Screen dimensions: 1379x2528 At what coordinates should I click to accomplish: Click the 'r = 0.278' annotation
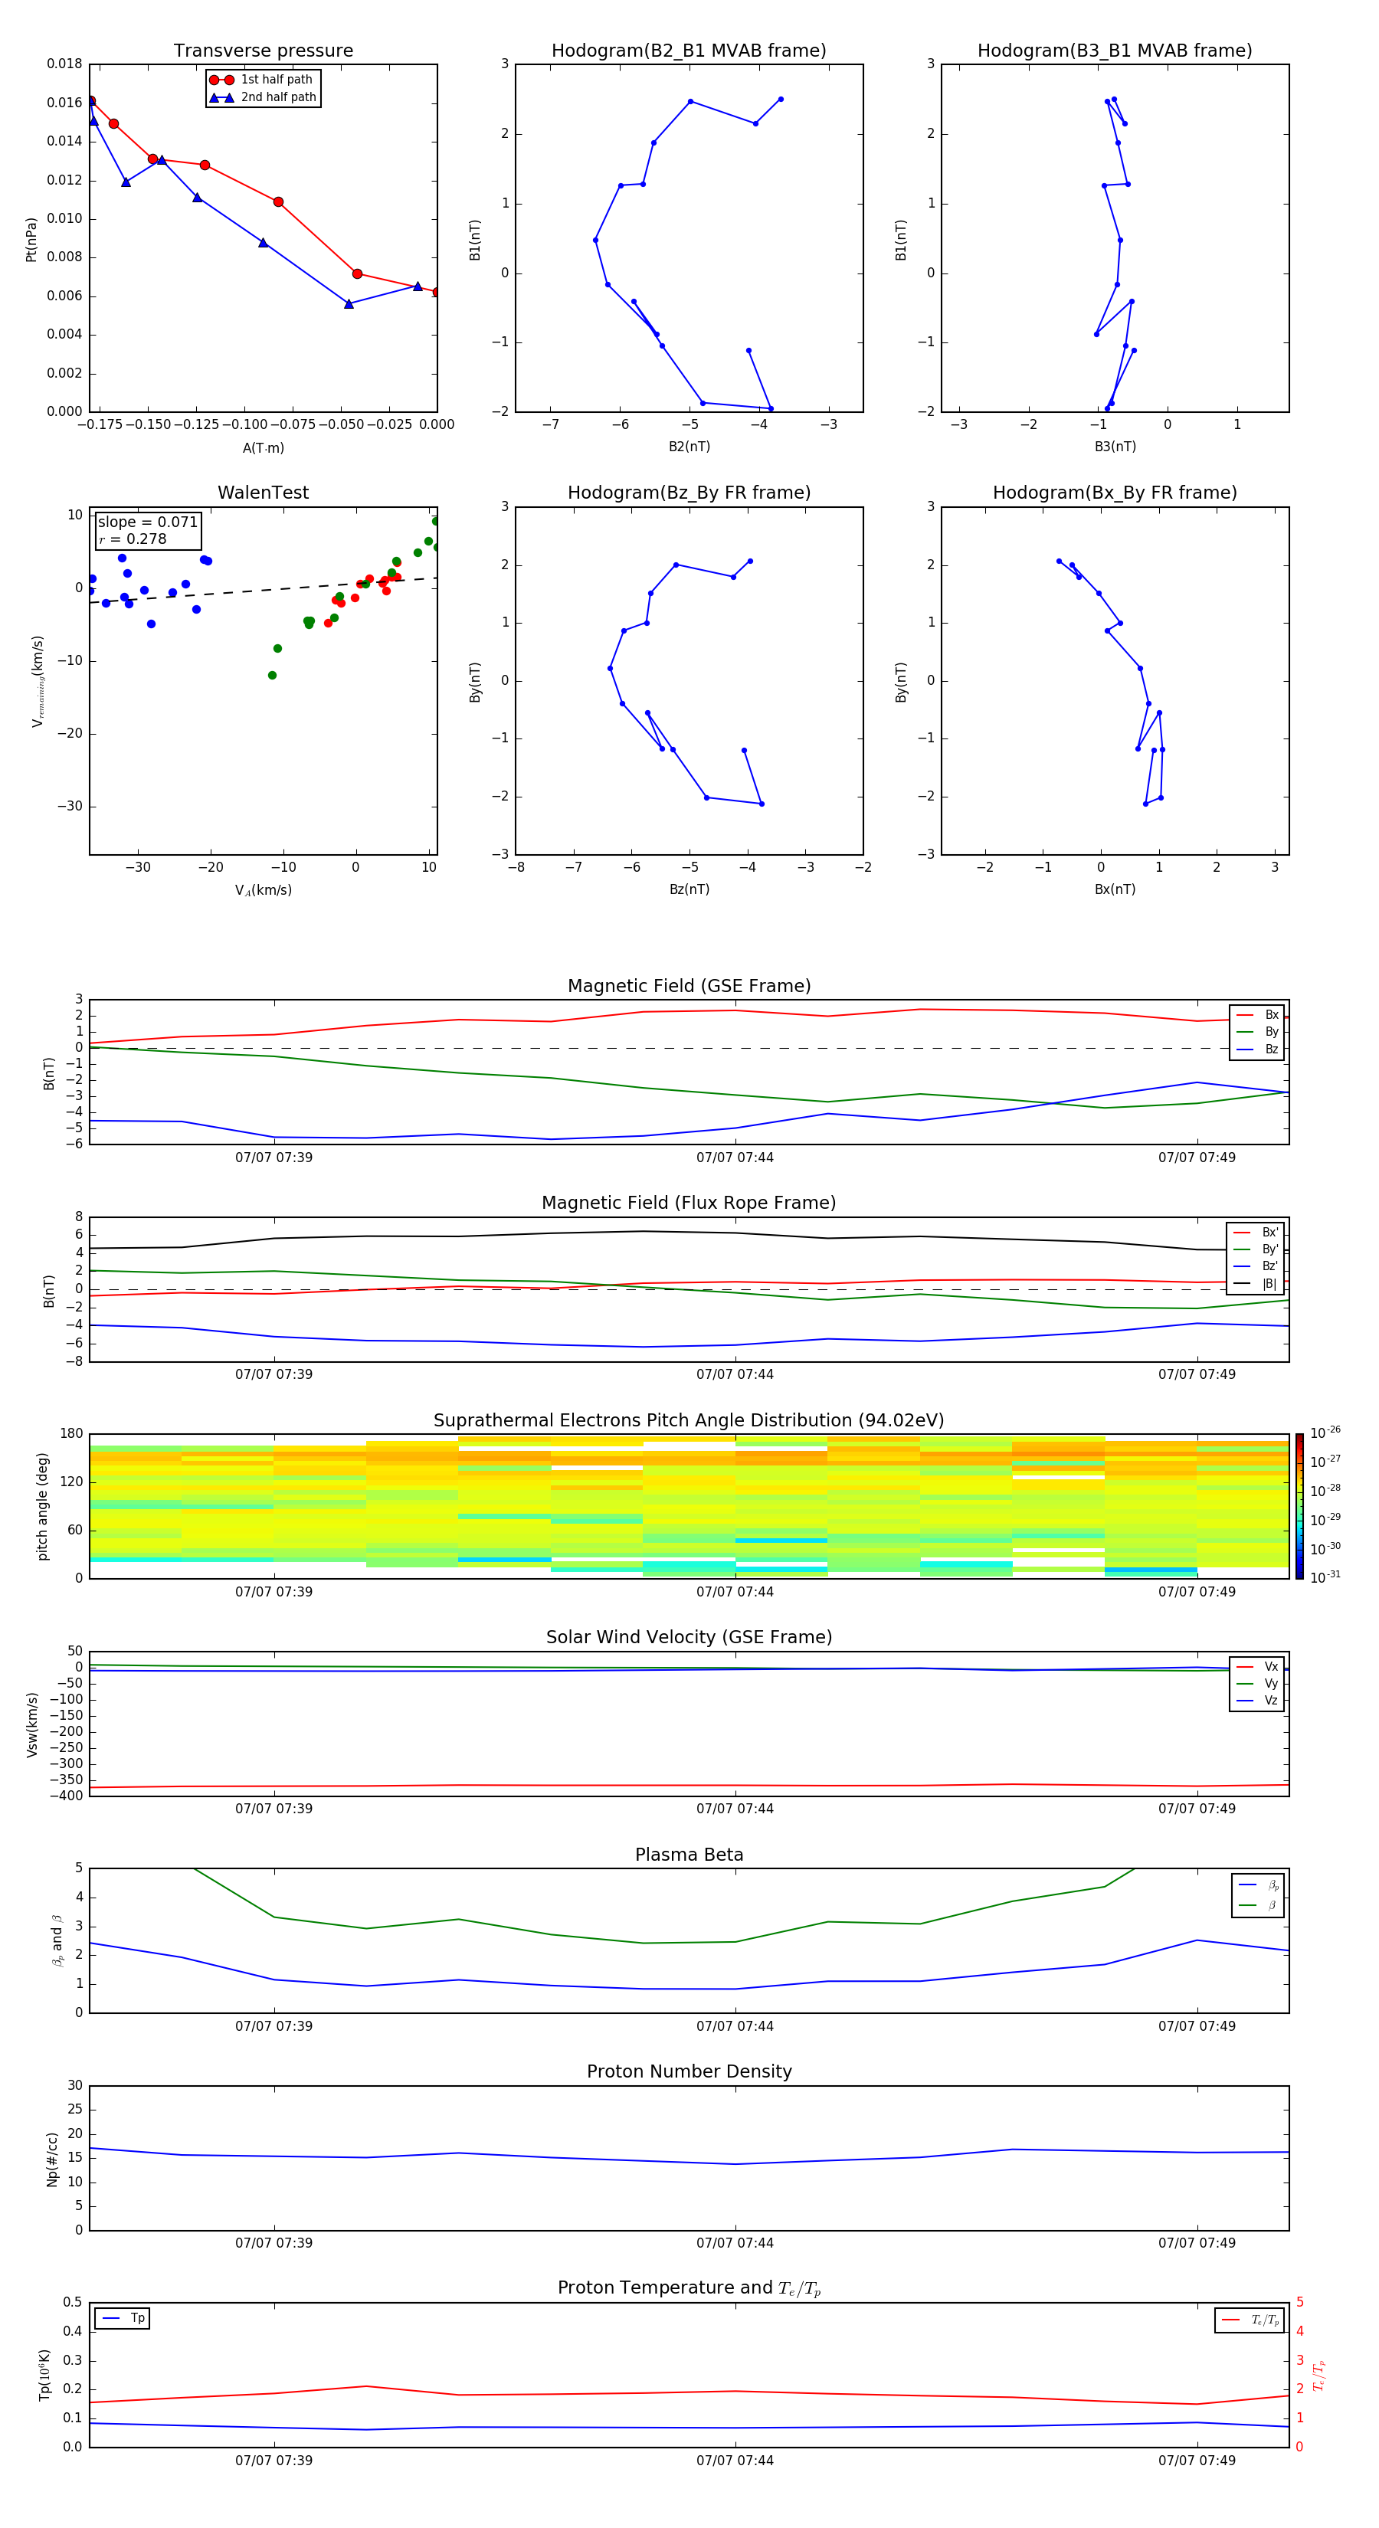133,539
